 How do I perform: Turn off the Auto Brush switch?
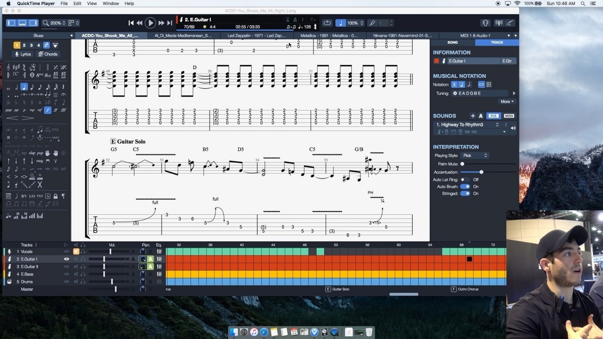point(465,186)
